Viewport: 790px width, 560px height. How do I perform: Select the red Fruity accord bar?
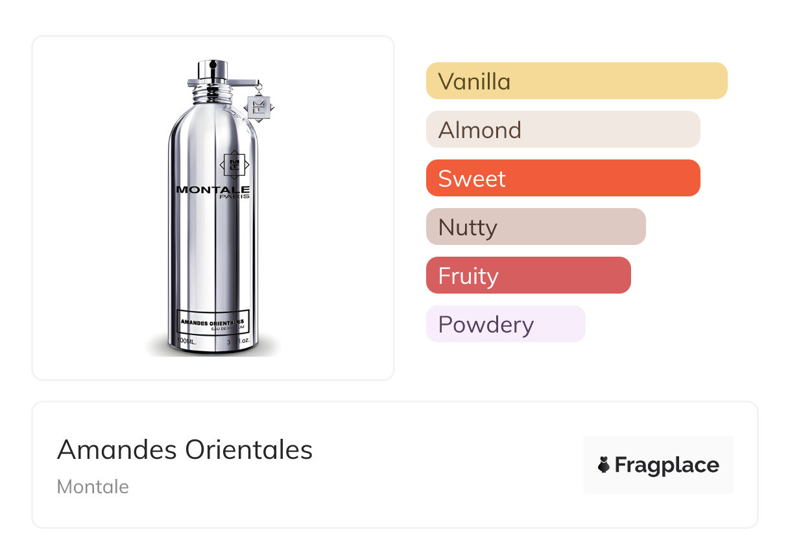point(528,275)
